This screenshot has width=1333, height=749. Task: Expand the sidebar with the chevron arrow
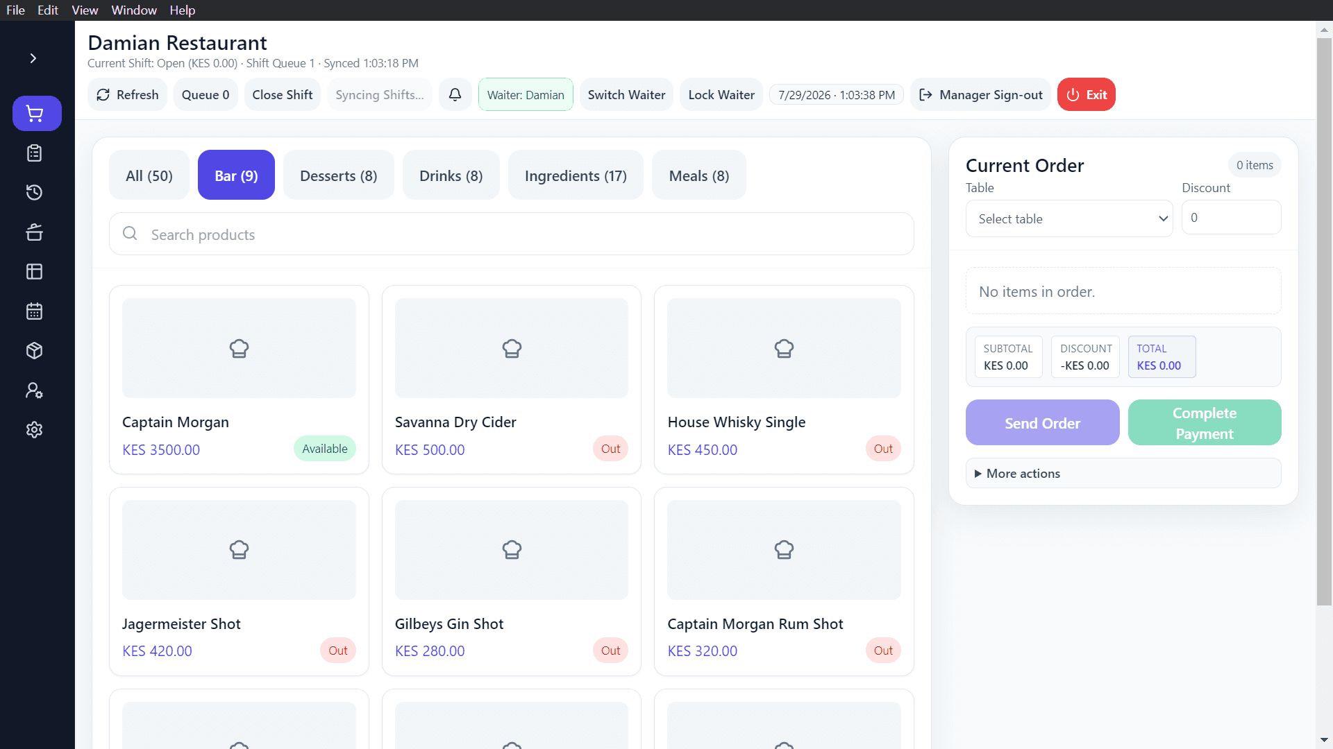33,58
